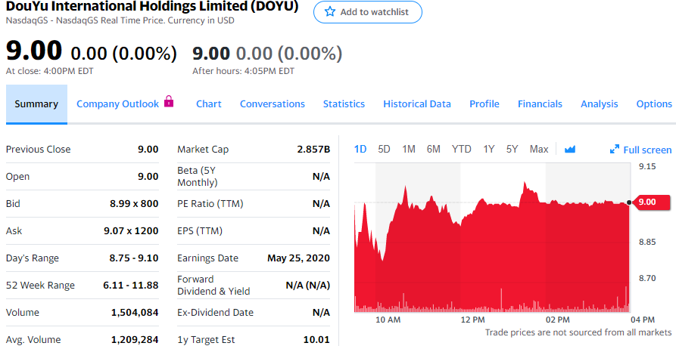Image resolution: width=676 pixels, height=346 pixels.
Task: Open the Profile tab
Action: [x=484, y=104]
